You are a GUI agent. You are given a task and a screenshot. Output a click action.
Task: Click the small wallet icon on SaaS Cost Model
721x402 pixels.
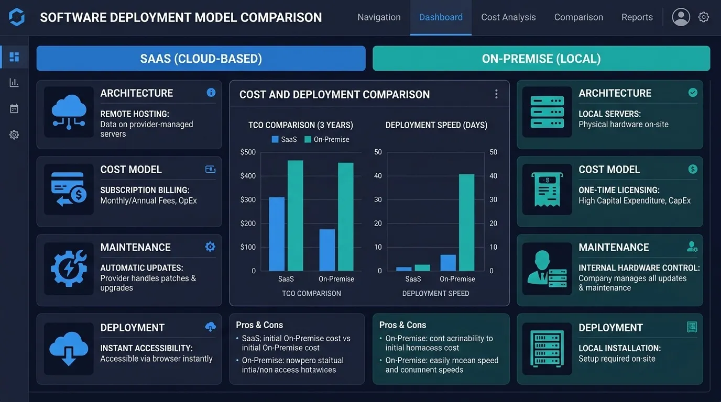tap(211, 169)
